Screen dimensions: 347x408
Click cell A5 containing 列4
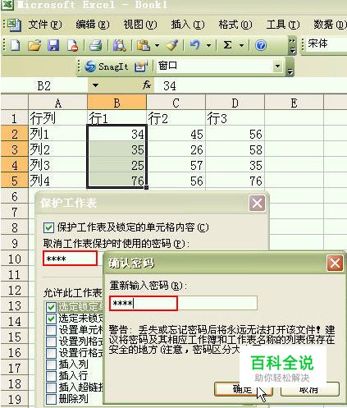(x=57, y=181)
